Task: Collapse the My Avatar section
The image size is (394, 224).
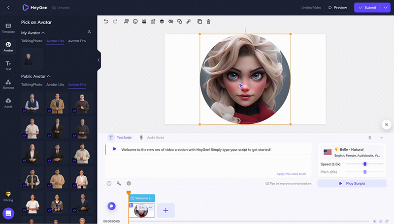Action: [43, 33]
